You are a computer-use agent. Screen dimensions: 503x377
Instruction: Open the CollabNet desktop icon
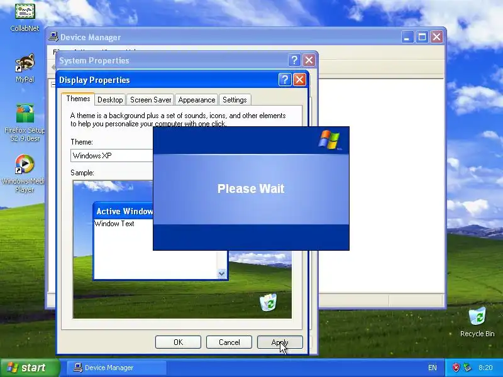[x=25, y=16]
